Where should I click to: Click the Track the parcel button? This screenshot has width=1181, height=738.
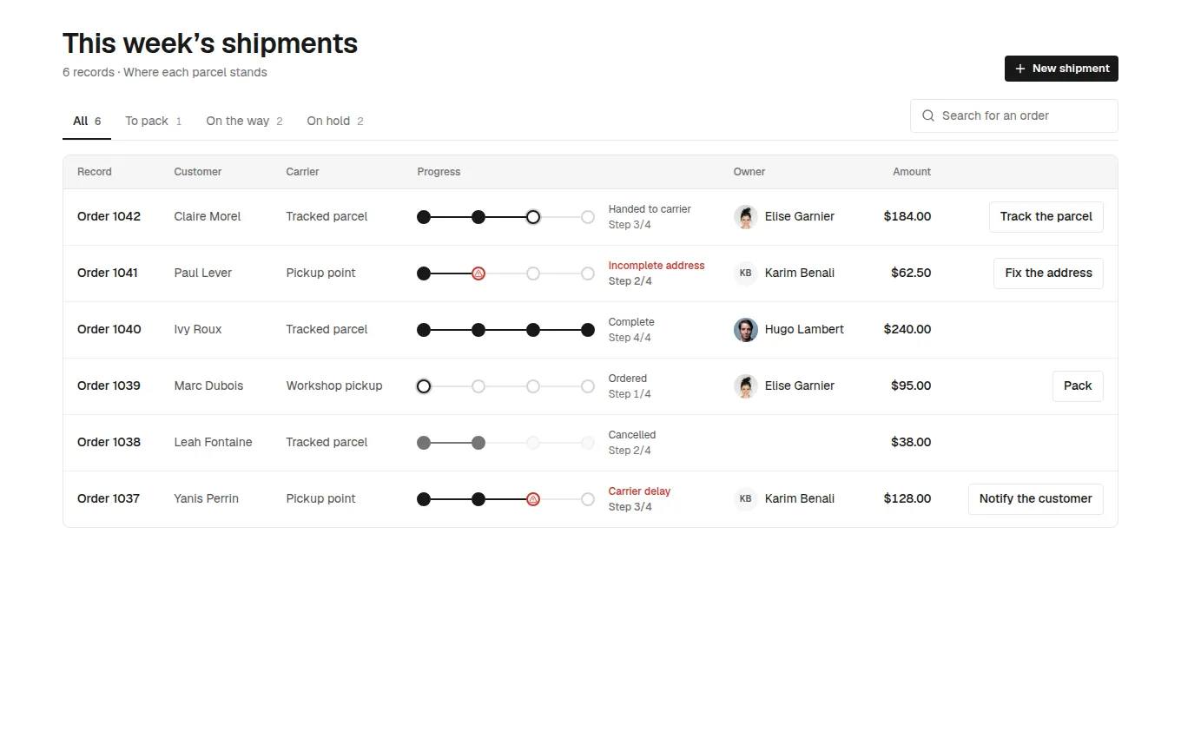click(x=1046, y=217)
